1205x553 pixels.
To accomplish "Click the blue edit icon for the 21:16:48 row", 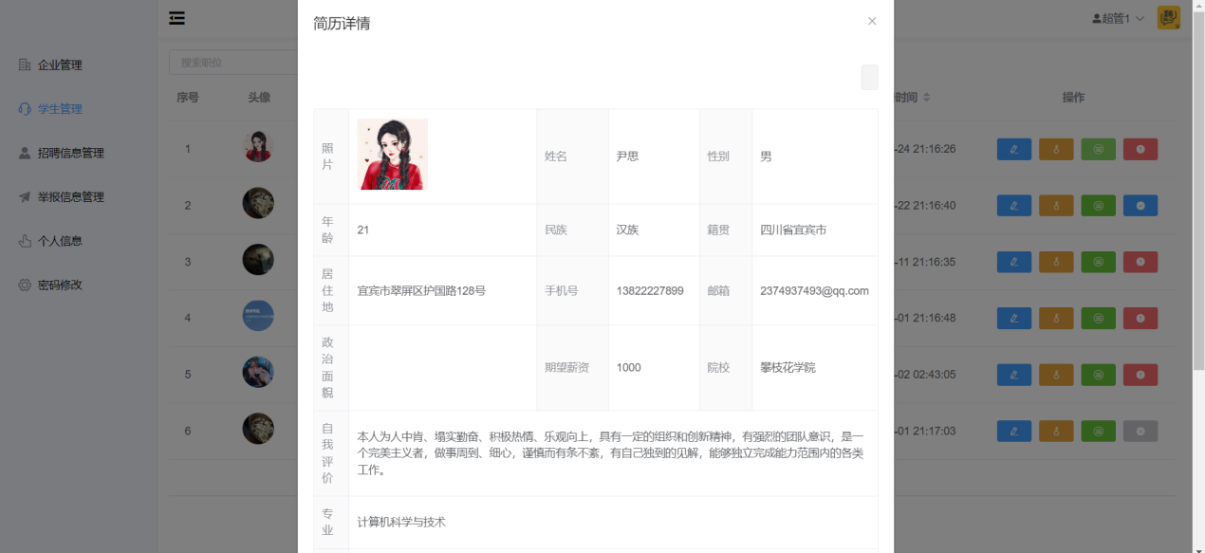I will [1014, 318].
